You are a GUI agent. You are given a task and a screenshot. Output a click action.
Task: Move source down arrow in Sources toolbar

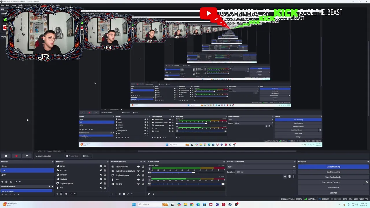75,194
